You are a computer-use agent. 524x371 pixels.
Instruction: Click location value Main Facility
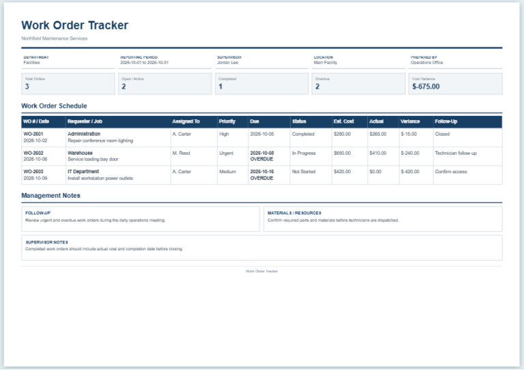coord(325,63)
